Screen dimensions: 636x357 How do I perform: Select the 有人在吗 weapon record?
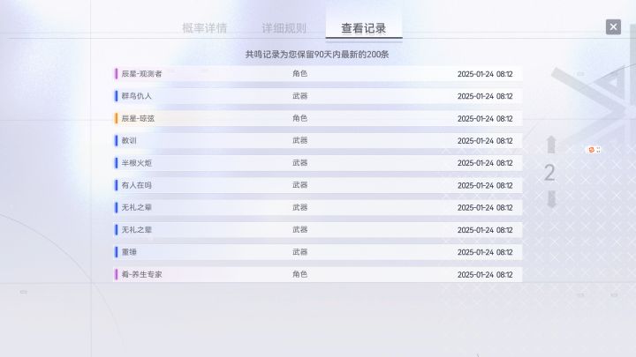[318, 185]
